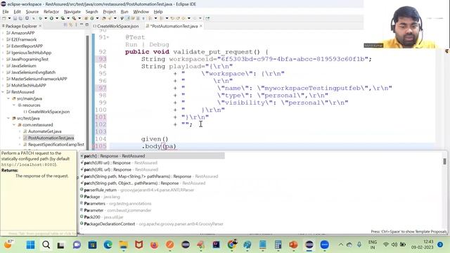Click the External Tools run icon

click(x=74, y=18)
